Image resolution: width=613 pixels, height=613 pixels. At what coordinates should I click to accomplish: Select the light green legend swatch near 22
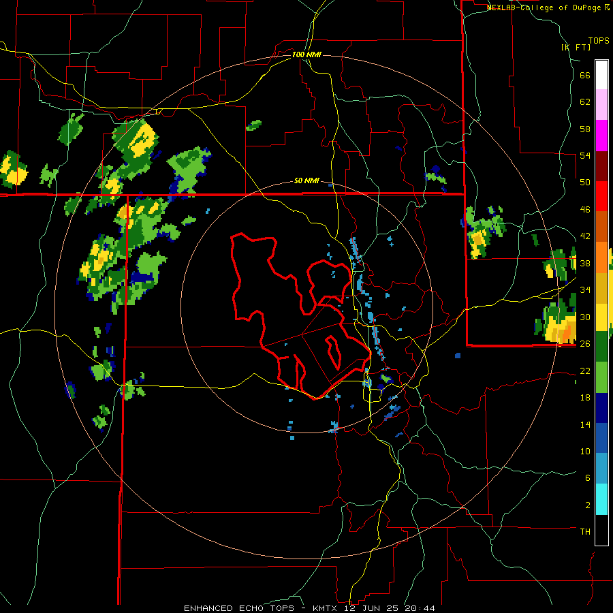pyautogui.click(x=601, y=377)
